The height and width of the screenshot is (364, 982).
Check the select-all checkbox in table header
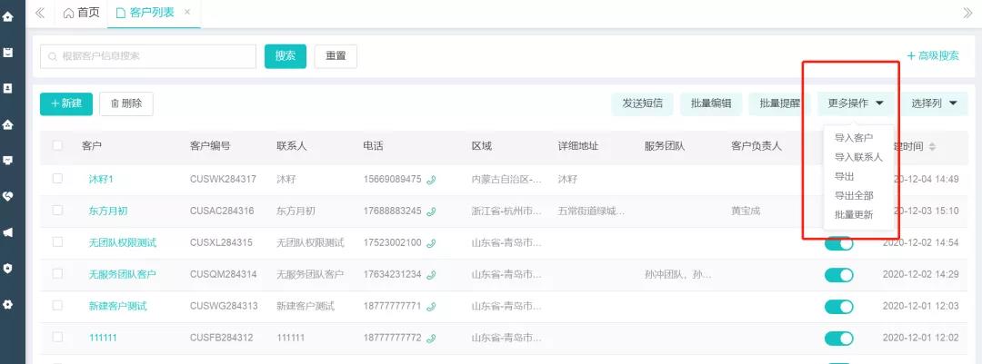coord(57,146)
